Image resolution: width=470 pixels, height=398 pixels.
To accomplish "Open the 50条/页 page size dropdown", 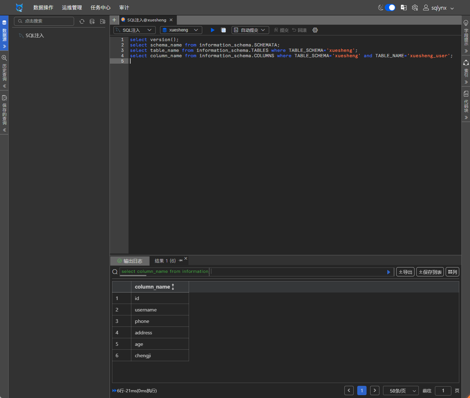I will pyautogui.click(x=401, y=390).
